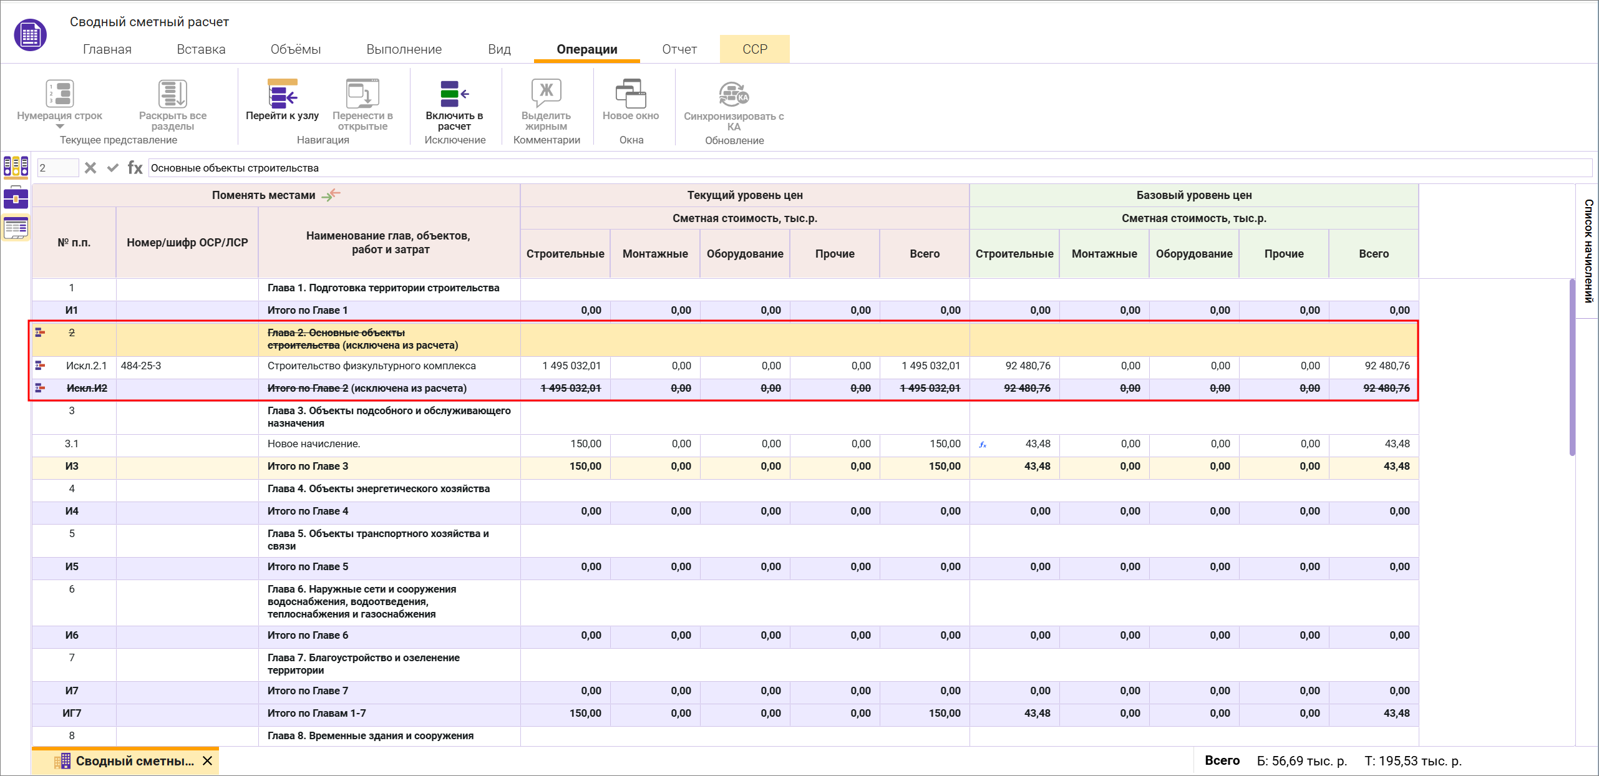
Task: Open the binders sidebar icon
Action: point(16,167)
